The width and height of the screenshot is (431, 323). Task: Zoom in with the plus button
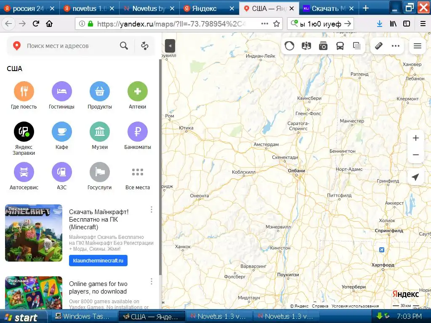(x=416, y=138)
